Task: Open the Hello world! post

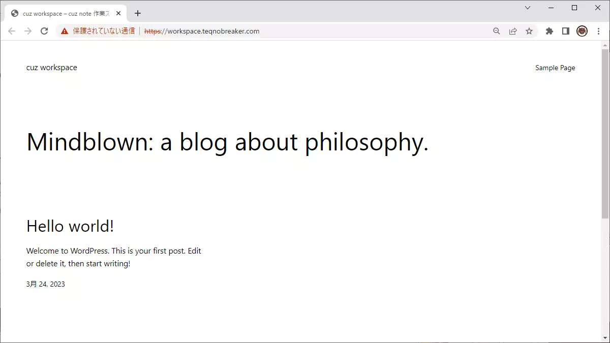Action: coord(70,226)
